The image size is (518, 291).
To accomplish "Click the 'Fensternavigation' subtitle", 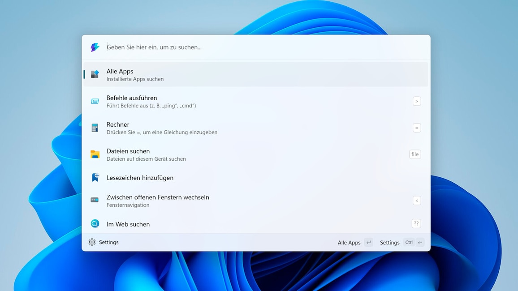I will click(x=128, y=205).
